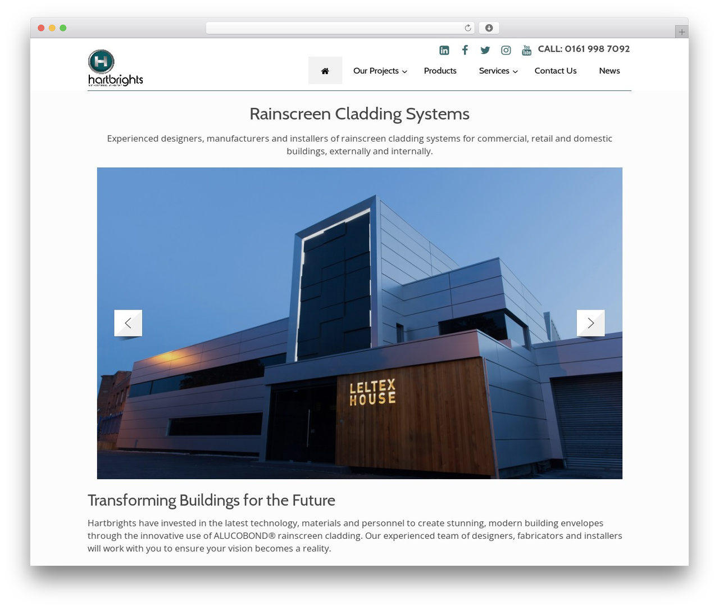The height and width of the screenshot is (609, 719).
Task: Open the YouTube social icon
Action: pyautogui.click(x=526, y=51)
